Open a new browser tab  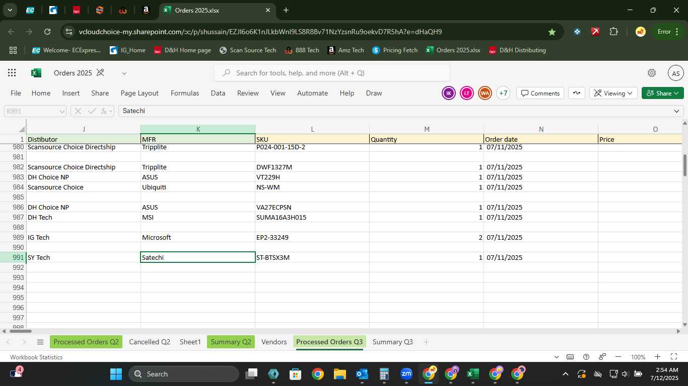click(286, 10)
